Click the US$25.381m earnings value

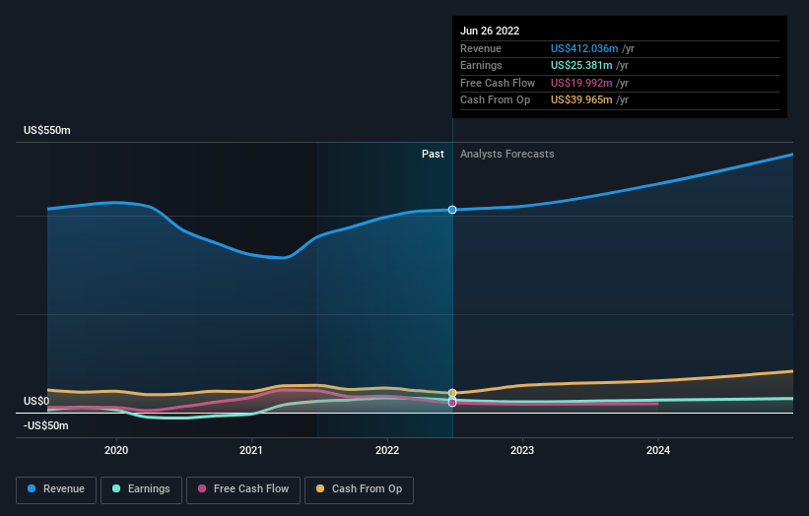[x=581, y=65]
